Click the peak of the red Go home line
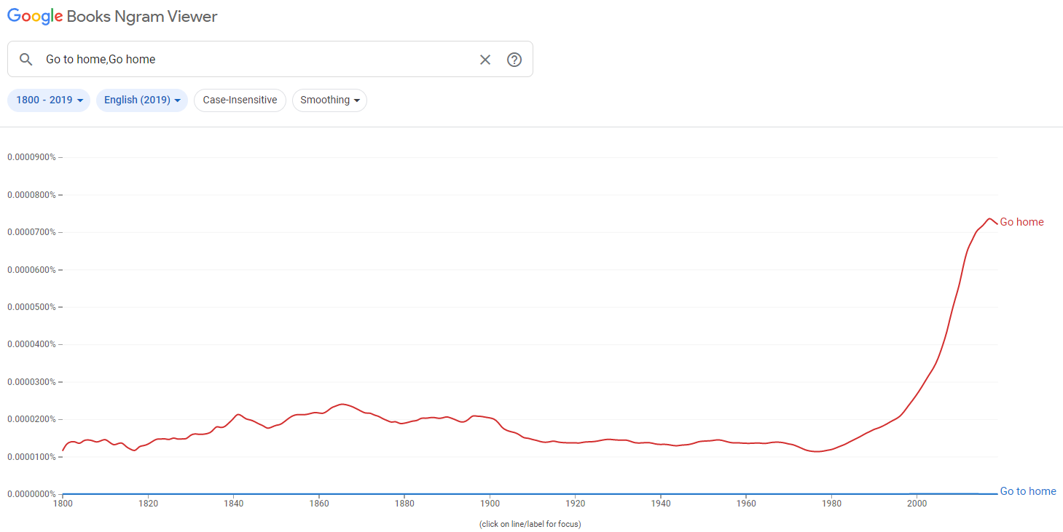The width and height of the screenshot is (1063, 532). [x=989, y=218]
